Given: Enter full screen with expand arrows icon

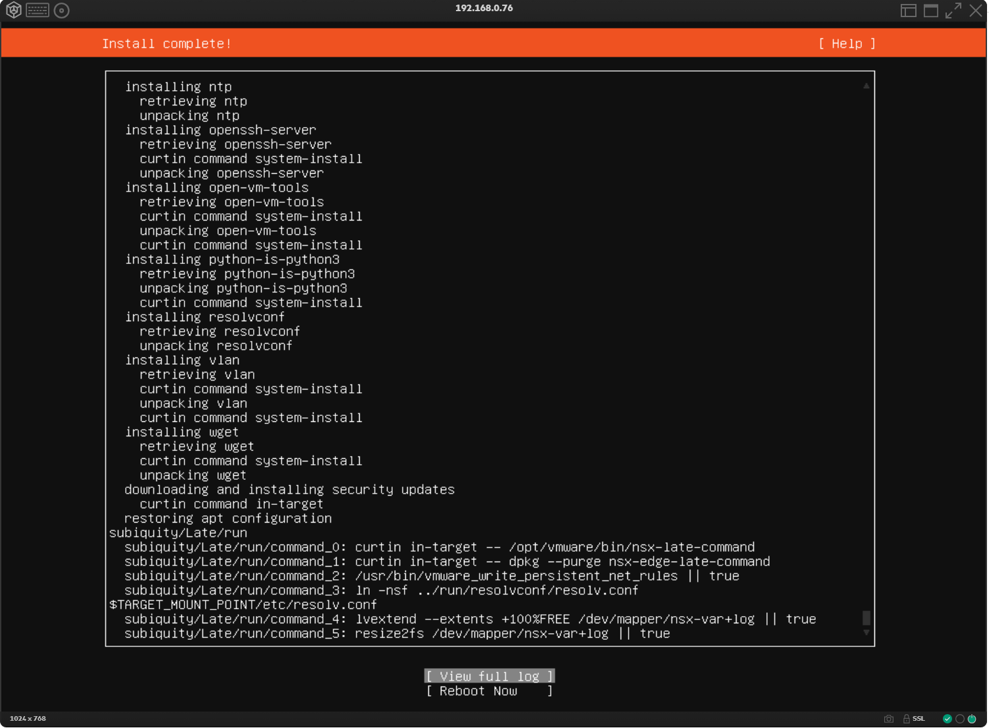Looking at the screenshot, I should click(x=953, y=11).
